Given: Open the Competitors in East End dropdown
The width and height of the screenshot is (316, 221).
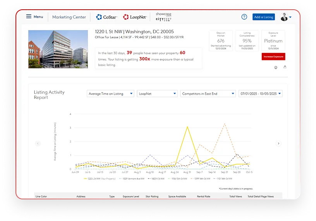Looking at the screenshot, I should (208, 94).
